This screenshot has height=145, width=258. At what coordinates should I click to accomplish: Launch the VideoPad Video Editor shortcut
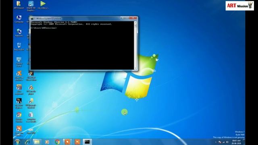[31, 76]
